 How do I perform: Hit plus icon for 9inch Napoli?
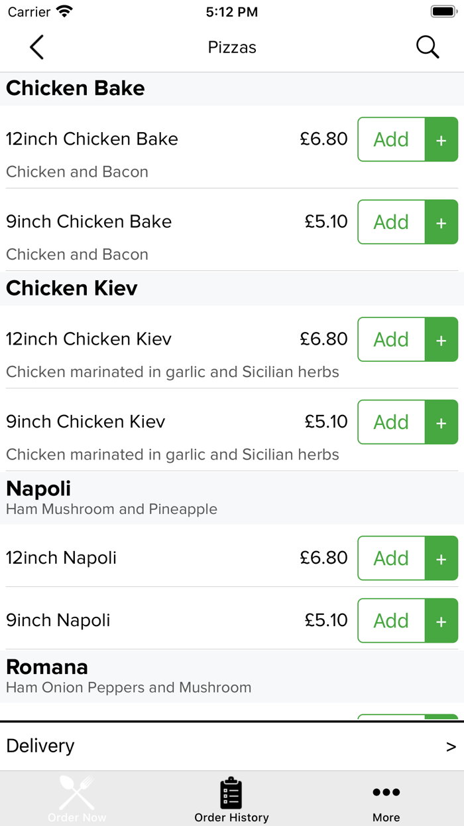point(441,620)
